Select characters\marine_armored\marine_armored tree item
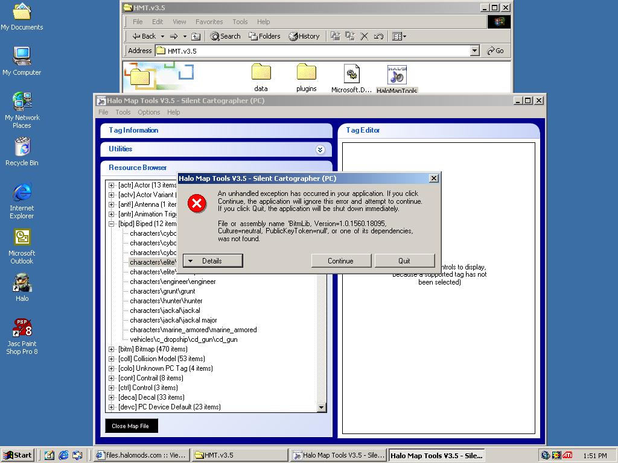The height and width of the screenshot is (463, 618). pyautogui.click(x=193, y=330)
